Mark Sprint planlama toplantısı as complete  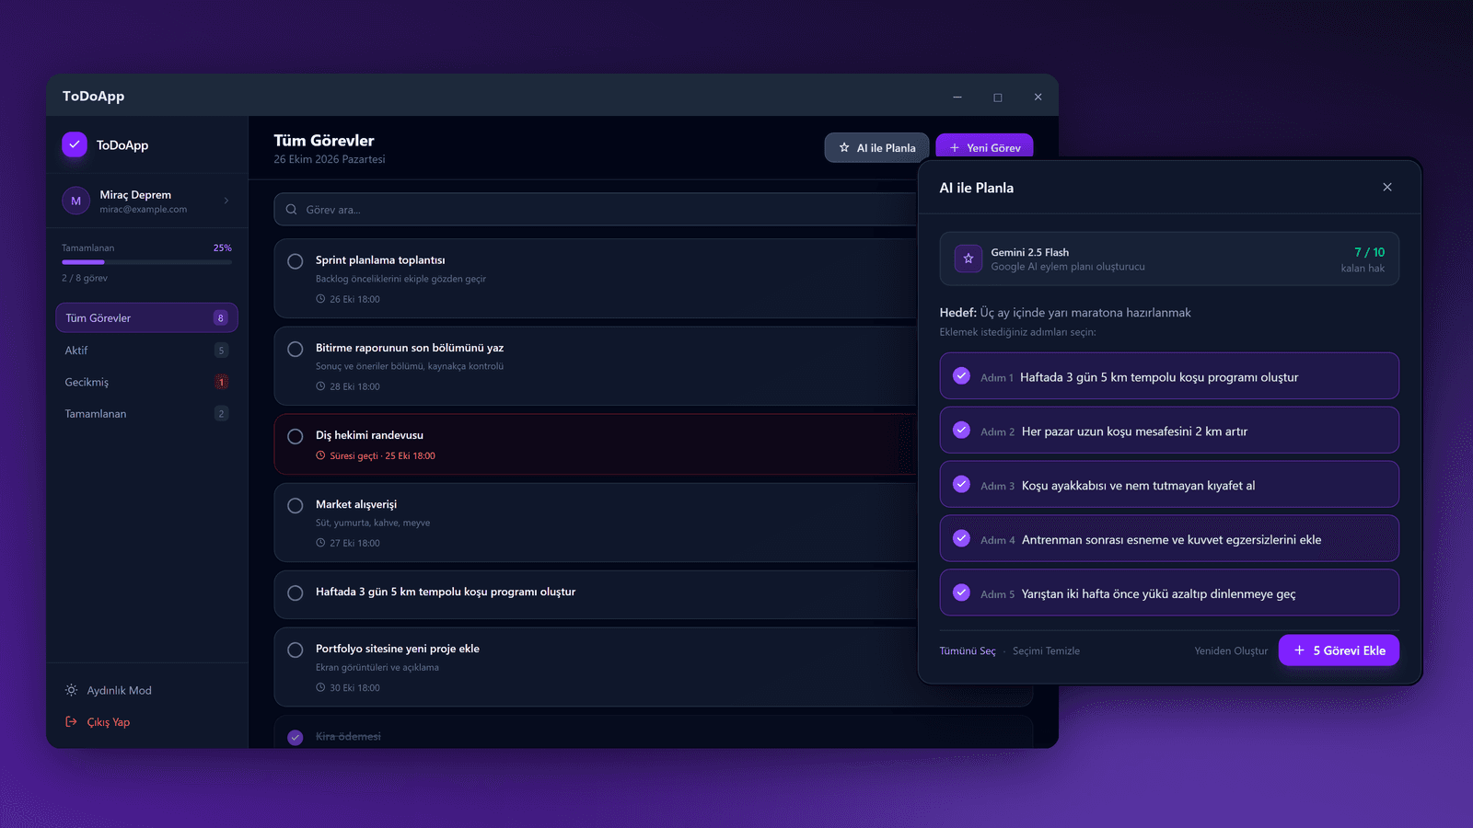click(x=296, y=261)
